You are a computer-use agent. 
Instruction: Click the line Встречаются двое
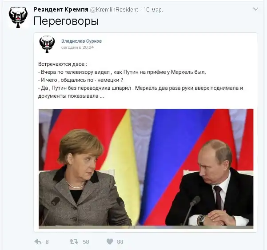63,64
